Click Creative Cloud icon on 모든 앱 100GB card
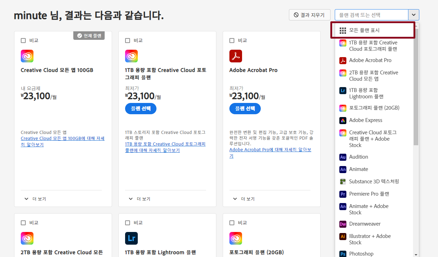The image size is (438, 257). [27, 56]
